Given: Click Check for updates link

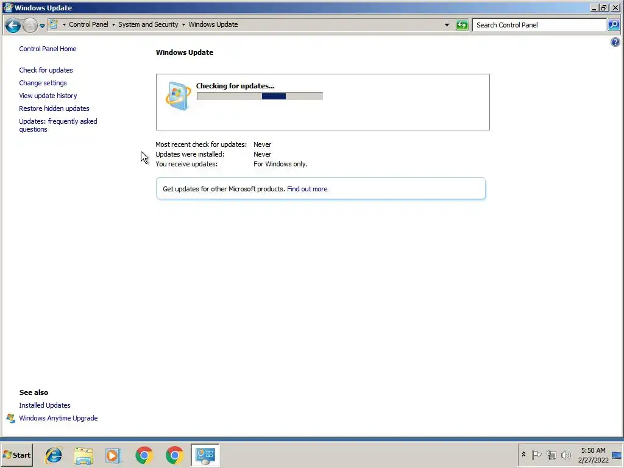Looking at the screenshot, I should pos(46,70).
